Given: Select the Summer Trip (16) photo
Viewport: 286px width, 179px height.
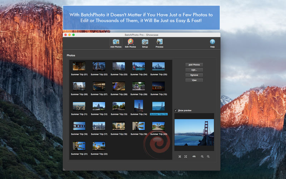Looking at the screenshot, I should click(x=79, y=126).
